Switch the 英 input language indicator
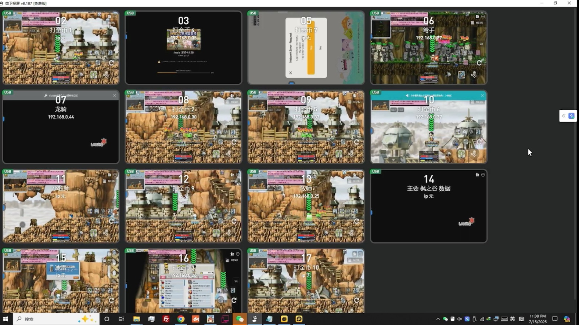The height and width of the screenshot is (325, 579). [513, 319]
